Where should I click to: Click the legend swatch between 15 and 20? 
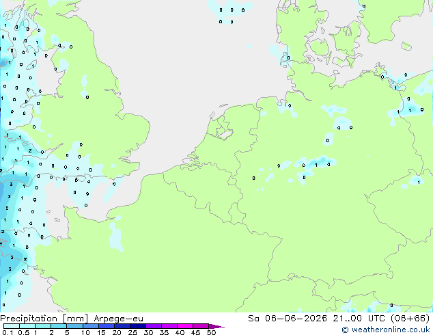tap(107, 326)
